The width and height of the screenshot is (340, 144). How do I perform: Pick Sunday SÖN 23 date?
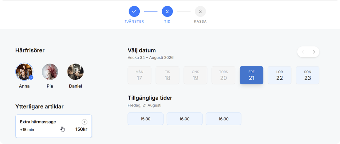[x=307, y=75]
